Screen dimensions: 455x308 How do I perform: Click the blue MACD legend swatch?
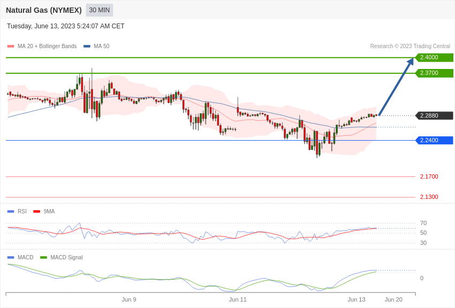tap(11, 257)
